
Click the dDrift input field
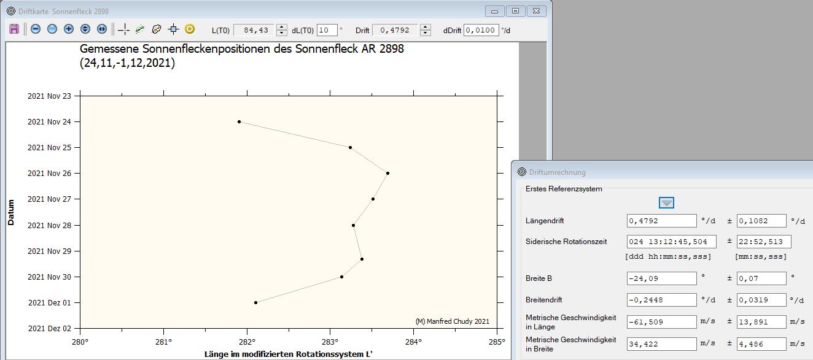coord(481,30)
